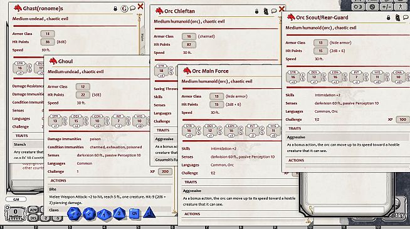
Task: Click the +/- modifiers toolbar button
Action: tap(386, 7)
